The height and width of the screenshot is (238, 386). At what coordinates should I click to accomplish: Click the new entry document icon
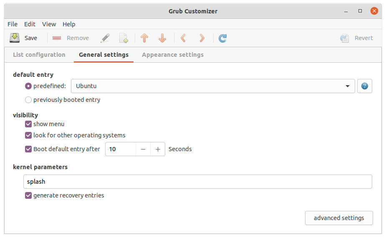tap(124, 38)
